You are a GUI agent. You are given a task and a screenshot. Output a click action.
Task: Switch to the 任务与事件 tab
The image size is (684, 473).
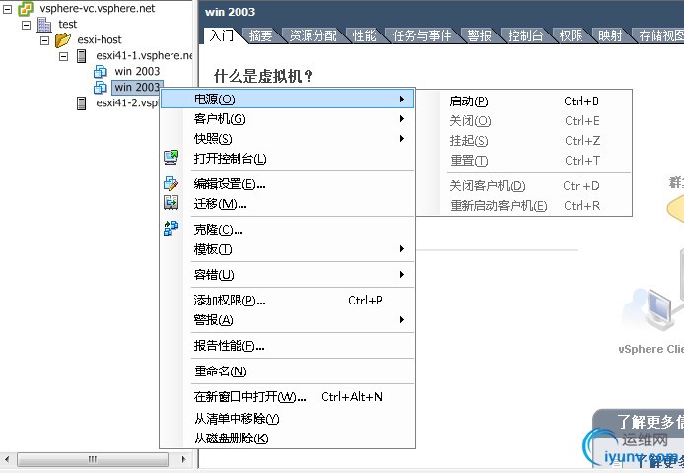click(422, 35)
